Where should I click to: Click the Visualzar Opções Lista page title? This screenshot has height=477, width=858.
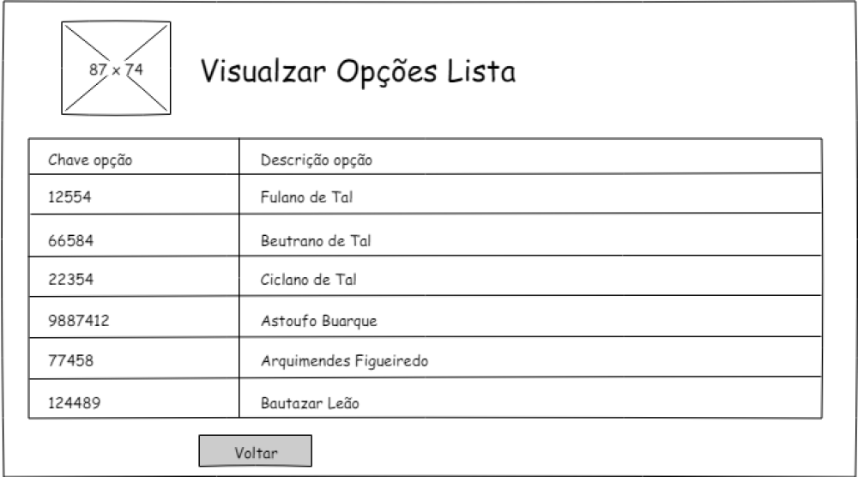pos(358,71)
